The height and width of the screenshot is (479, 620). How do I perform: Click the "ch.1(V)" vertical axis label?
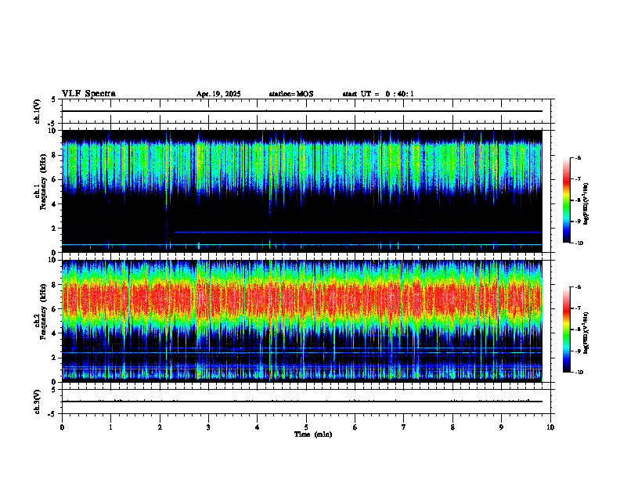pos(37,111)
